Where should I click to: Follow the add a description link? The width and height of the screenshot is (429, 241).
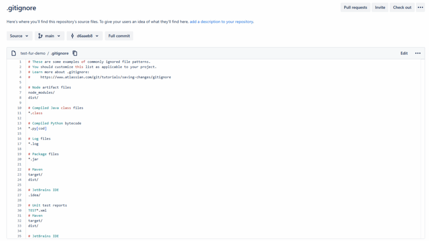tap(221, 22)
